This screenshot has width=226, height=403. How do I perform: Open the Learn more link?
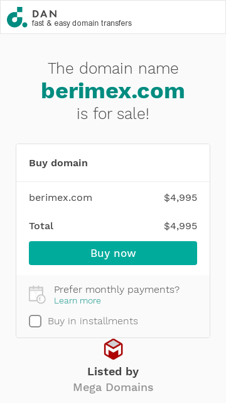coord(77,301)
